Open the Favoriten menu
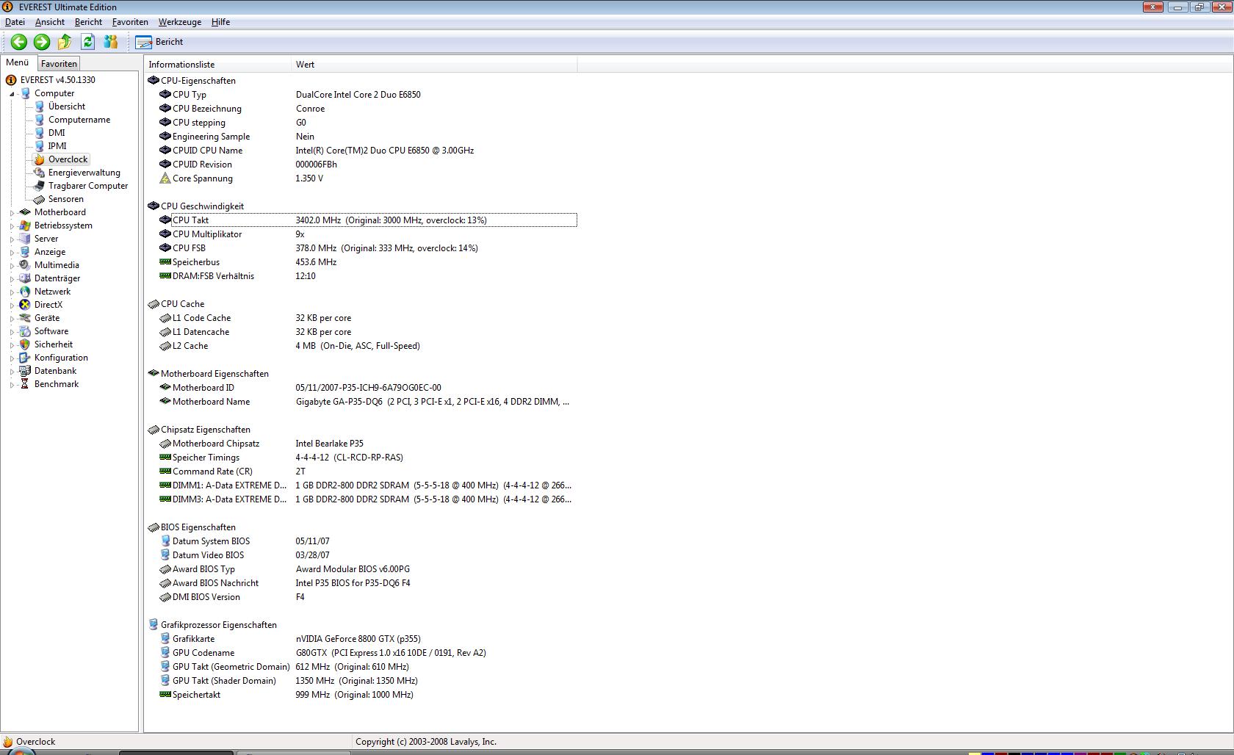 pyautogui.click(x=130, y=22)
